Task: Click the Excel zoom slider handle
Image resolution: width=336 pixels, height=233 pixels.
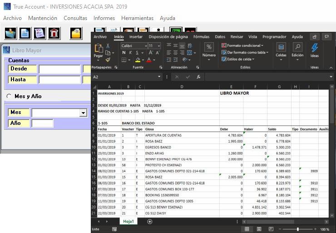Action: click(298, 229)
